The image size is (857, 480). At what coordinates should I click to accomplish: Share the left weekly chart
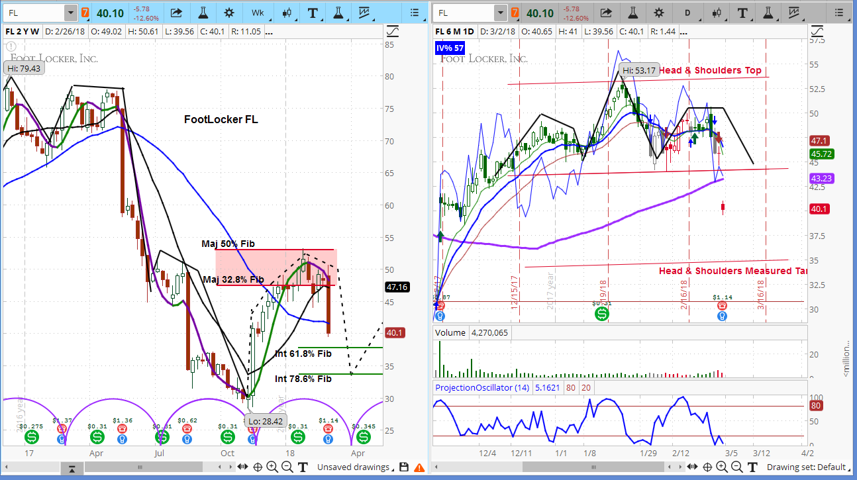coord(176,13)
